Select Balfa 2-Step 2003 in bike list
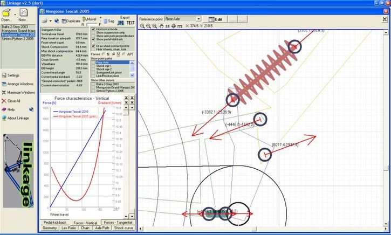Screen dimensions: 391x235 pyautogui.click(x=15, y=26)
